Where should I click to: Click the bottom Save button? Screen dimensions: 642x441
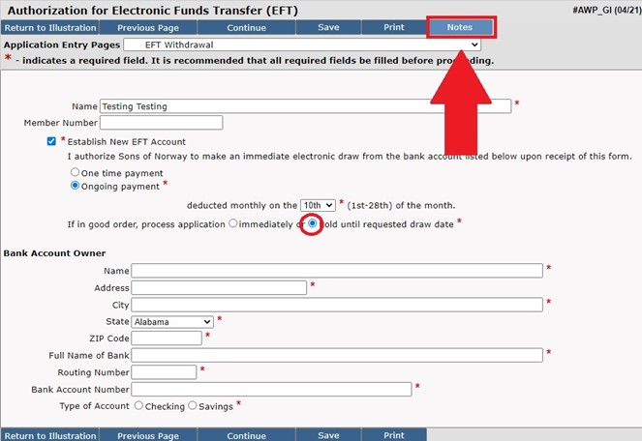point(328,435)
